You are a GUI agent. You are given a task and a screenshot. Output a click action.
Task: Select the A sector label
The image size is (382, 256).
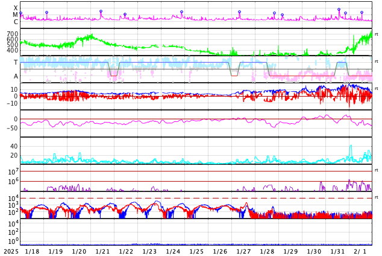point(16,77)
